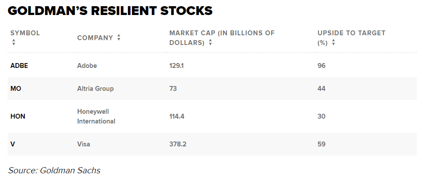Select the HON ticker symbol

pyautogui.click(x=18, y=116)
